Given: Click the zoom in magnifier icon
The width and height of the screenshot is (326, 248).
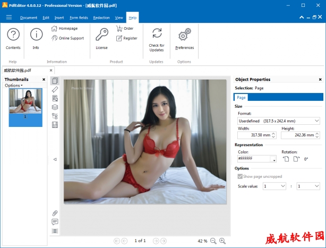Looking at the screenshot, I should pyautogui.click(x=222, y=241).
